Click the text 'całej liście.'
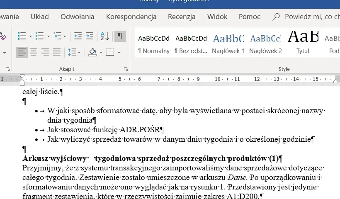Viewport: 340px width, 199px height. click(41, 92)
